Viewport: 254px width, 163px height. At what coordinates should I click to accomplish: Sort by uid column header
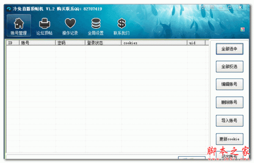click(196, 43)
